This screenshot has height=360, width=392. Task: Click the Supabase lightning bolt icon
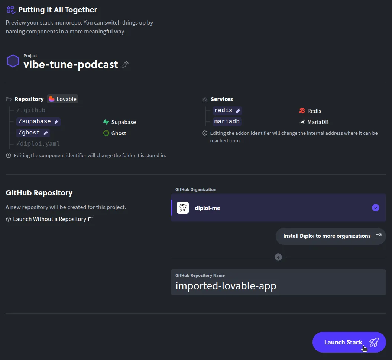point(106,122)
